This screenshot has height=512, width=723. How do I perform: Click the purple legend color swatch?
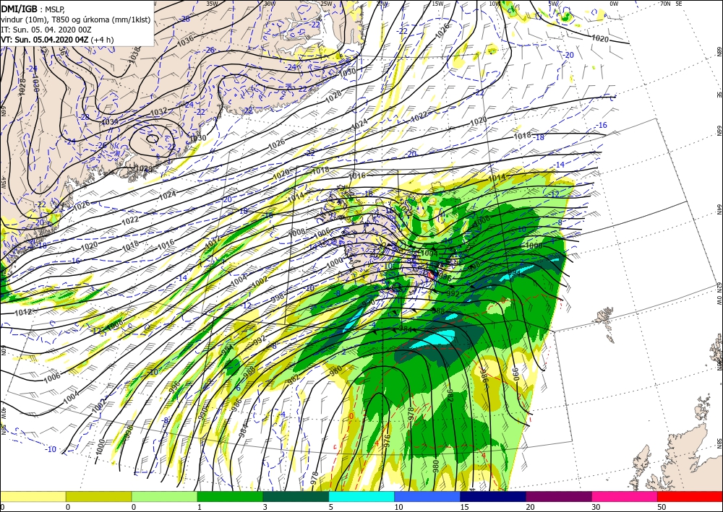pyautogui.click(x=559, y=496)
